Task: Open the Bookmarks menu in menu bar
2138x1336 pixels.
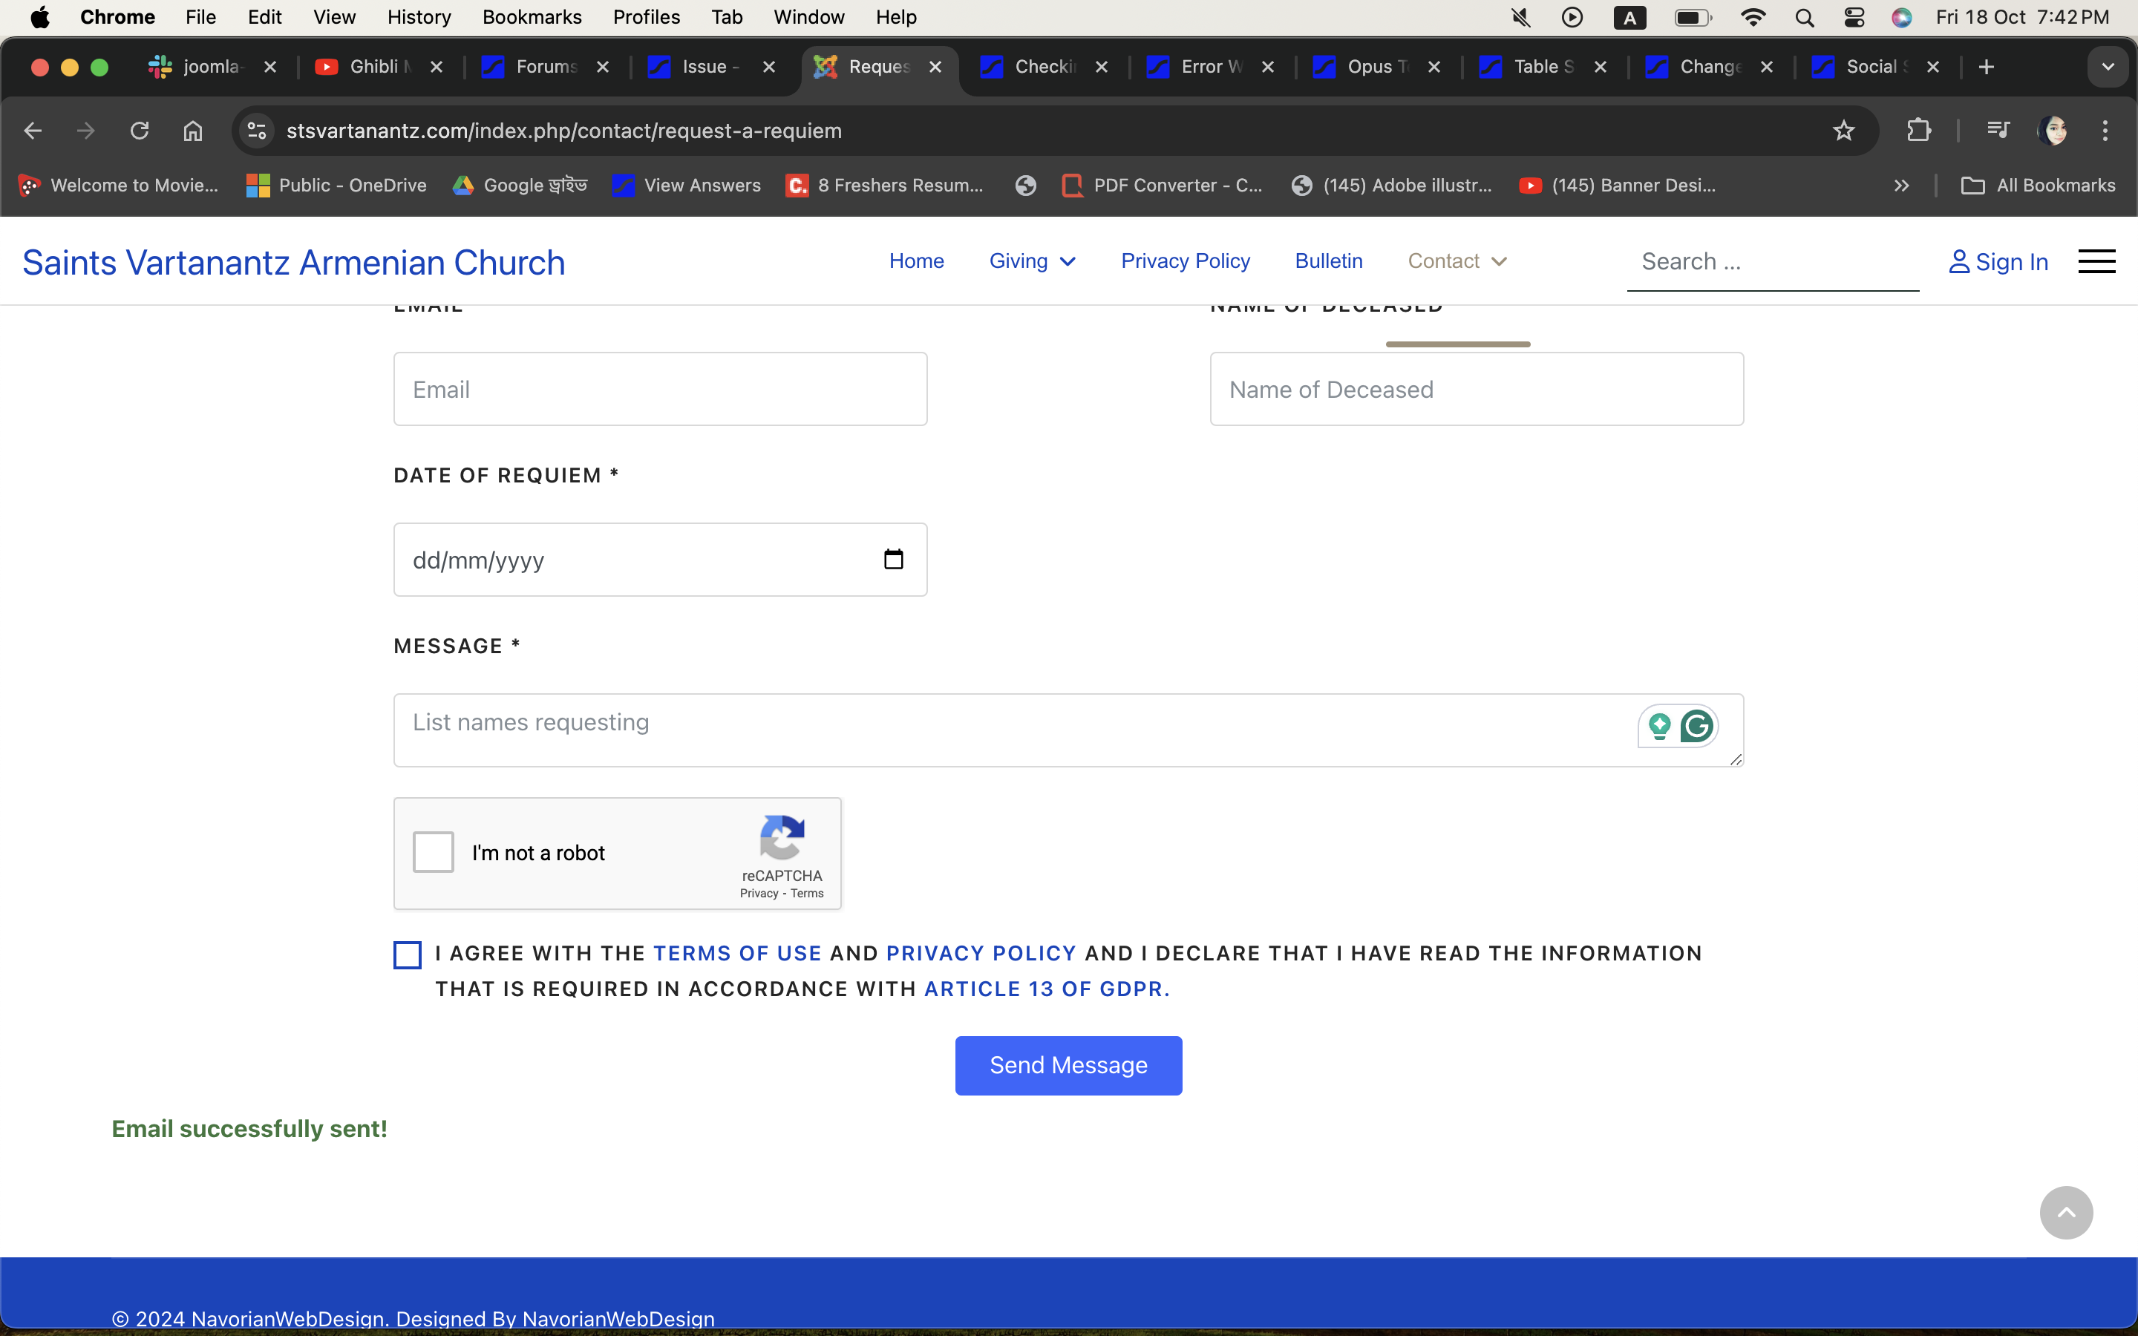Action: [531, 17]
